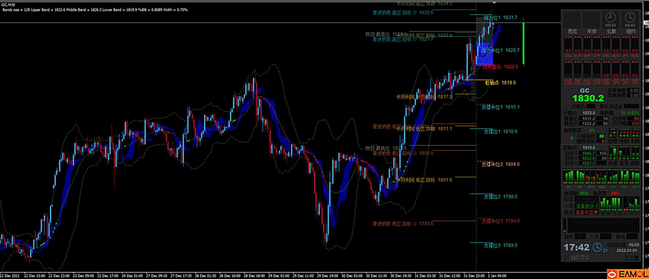This screenshot has height=279, width=649.
Task: Click the red and green trend arrows icon
Action: (569, 138)
